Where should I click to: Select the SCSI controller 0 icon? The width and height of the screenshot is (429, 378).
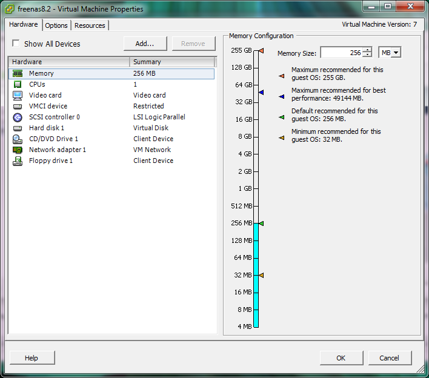(18, 118)
